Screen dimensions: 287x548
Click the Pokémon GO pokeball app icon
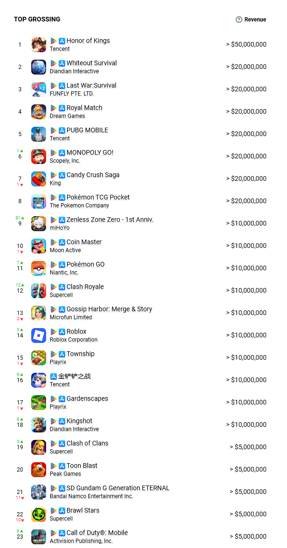click(x=39, y=268)
